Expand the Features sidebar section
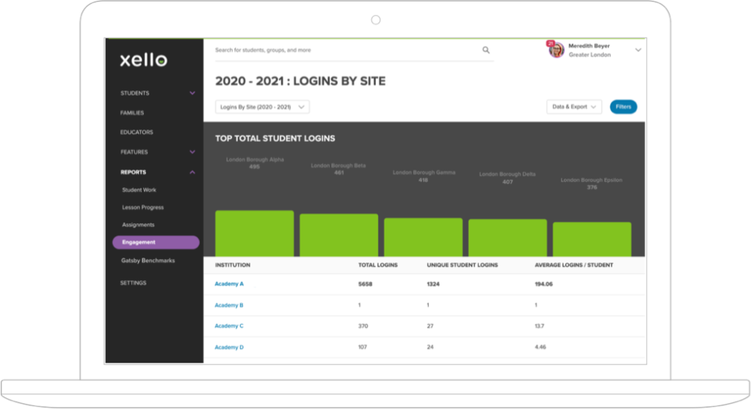The image size is (752, 409). (x=192, y=152)
